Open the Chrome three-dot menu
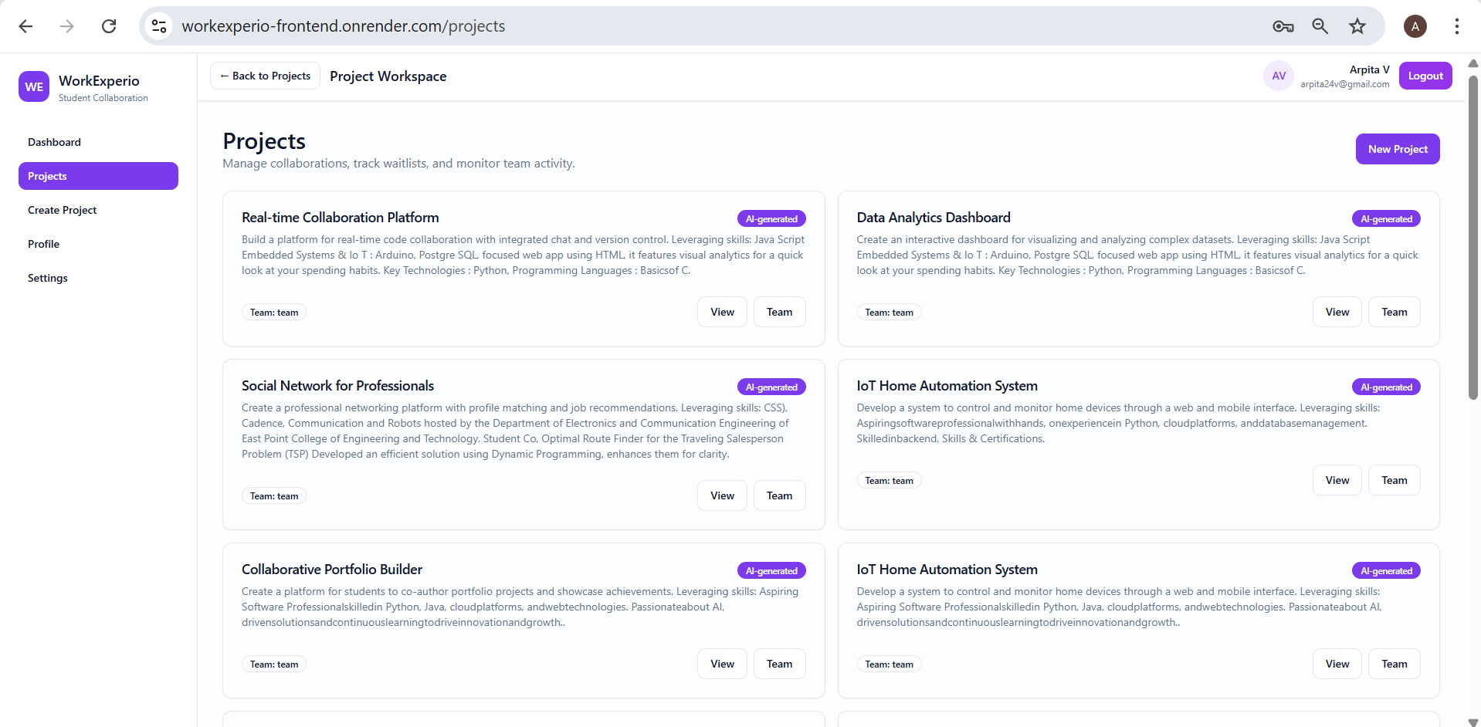The height and width of the screenshot is (727, 1481). (1457, 26)
